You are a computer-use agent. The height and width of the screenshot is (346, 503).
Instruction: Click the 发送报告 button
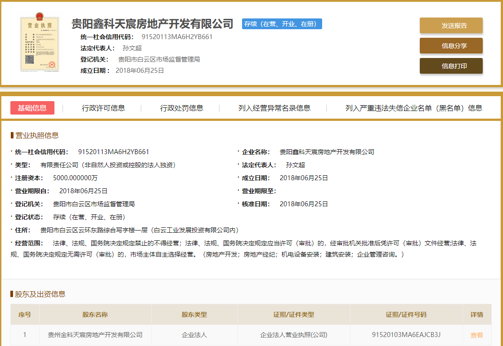pyautogui.click(x=451, y=26)
